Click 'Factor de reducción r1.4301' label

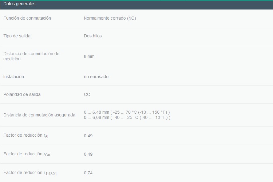(30, 173)
